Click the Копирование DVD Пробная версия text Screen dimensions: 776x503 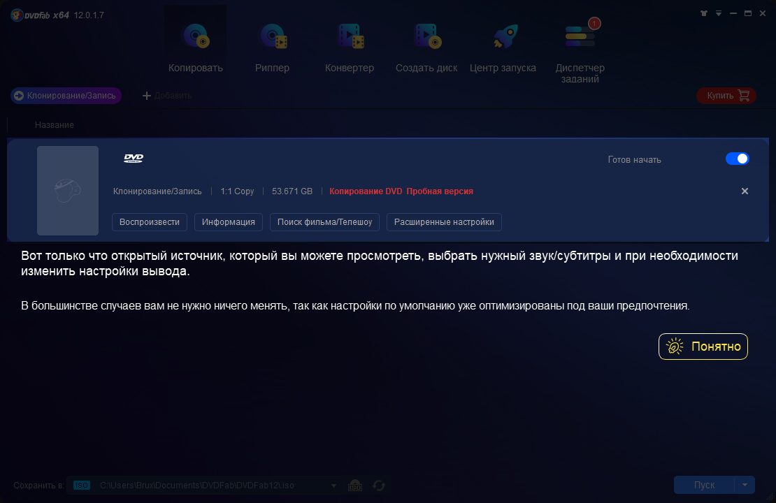click(401, 191)
